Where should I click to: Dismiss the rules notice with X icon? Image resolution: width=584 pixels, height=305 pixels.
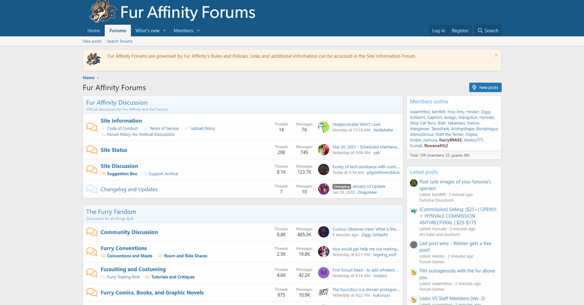point(496,55)
